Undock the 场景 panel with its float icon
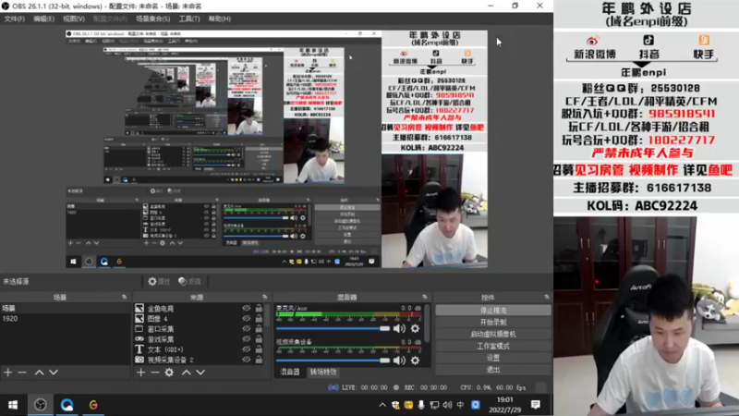This screenshot has width=739, height=416. coord(125,297)
